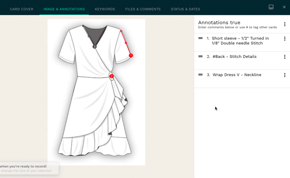Screen dimensions: 290x178
Task: Select red annotation marker 2 at waist
Action: click(x=111, y=76)
